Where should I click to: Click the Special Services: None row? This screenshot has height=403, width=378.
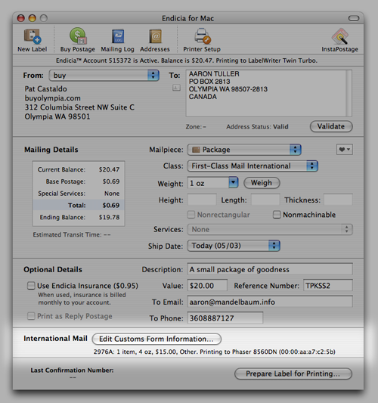point(79,194)
